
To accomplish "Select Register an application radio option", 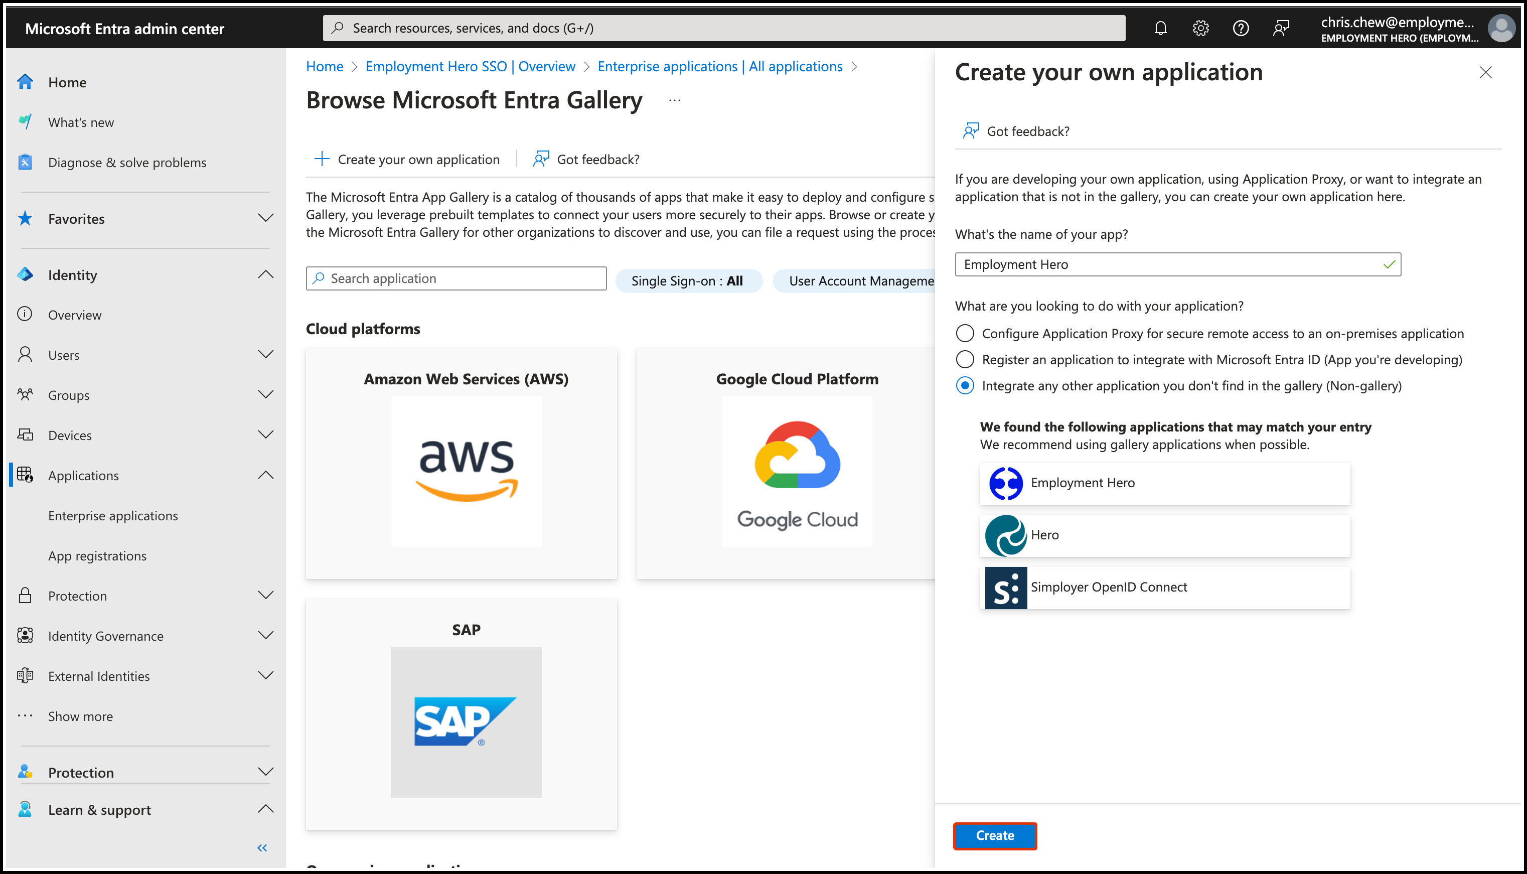I will click(x=965, y=360).
